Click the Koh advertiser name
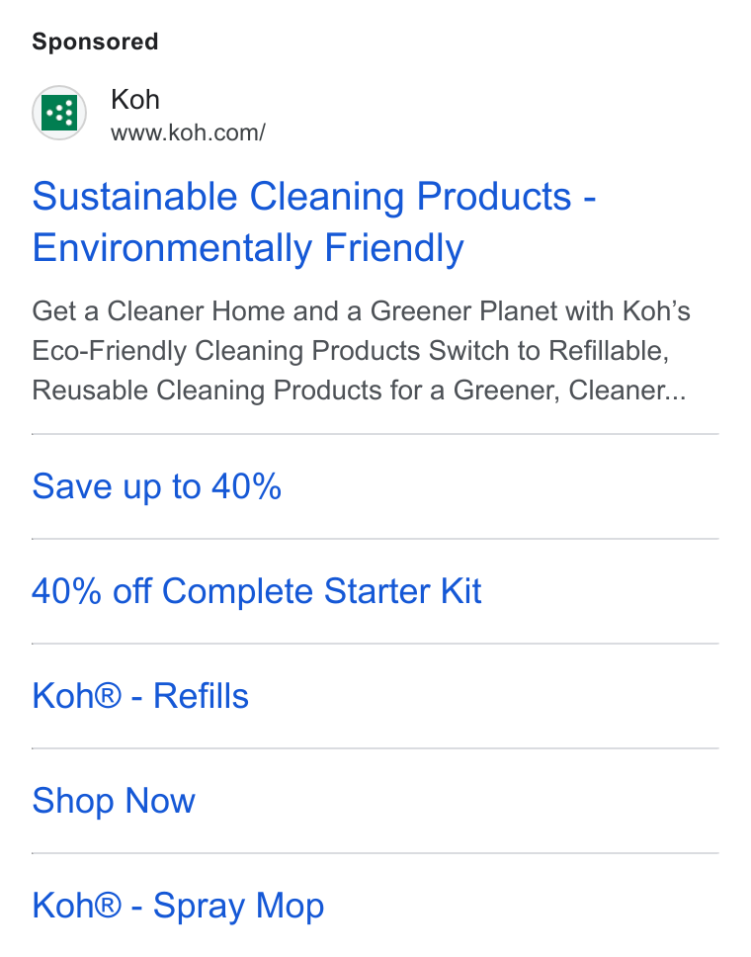751x957 pixels. pos(135,100)
